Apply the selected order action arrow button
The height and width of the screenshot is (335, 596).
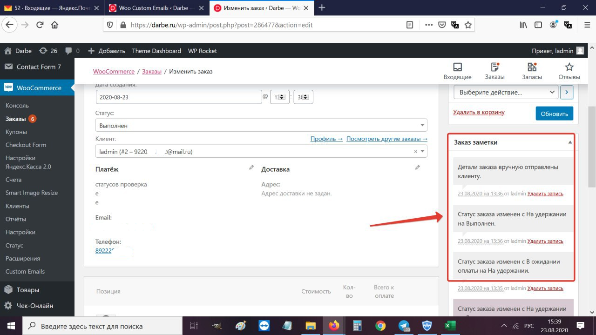[x=567, y=92]
